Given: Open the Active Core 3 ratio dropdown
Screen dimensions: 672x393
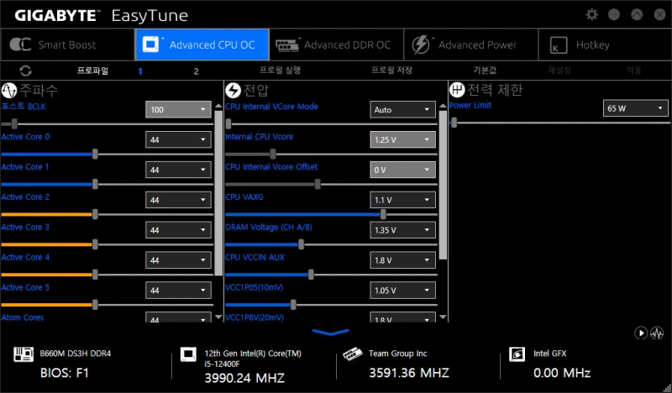Looking at the screenshot, I should (178, 230).
